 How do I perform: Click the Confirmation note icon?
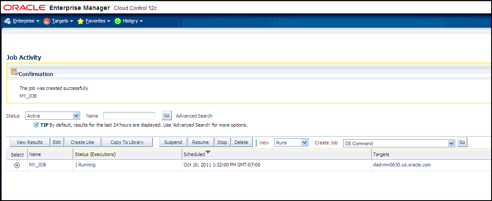click(x=14, y=72)
